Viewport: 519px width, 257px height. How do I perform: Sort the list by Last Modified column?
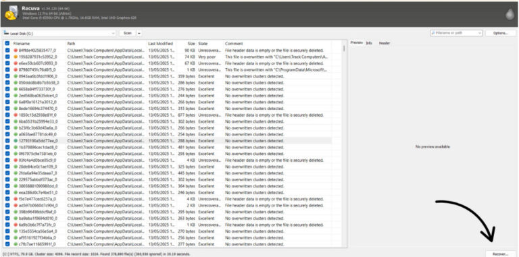coord(162,44)
